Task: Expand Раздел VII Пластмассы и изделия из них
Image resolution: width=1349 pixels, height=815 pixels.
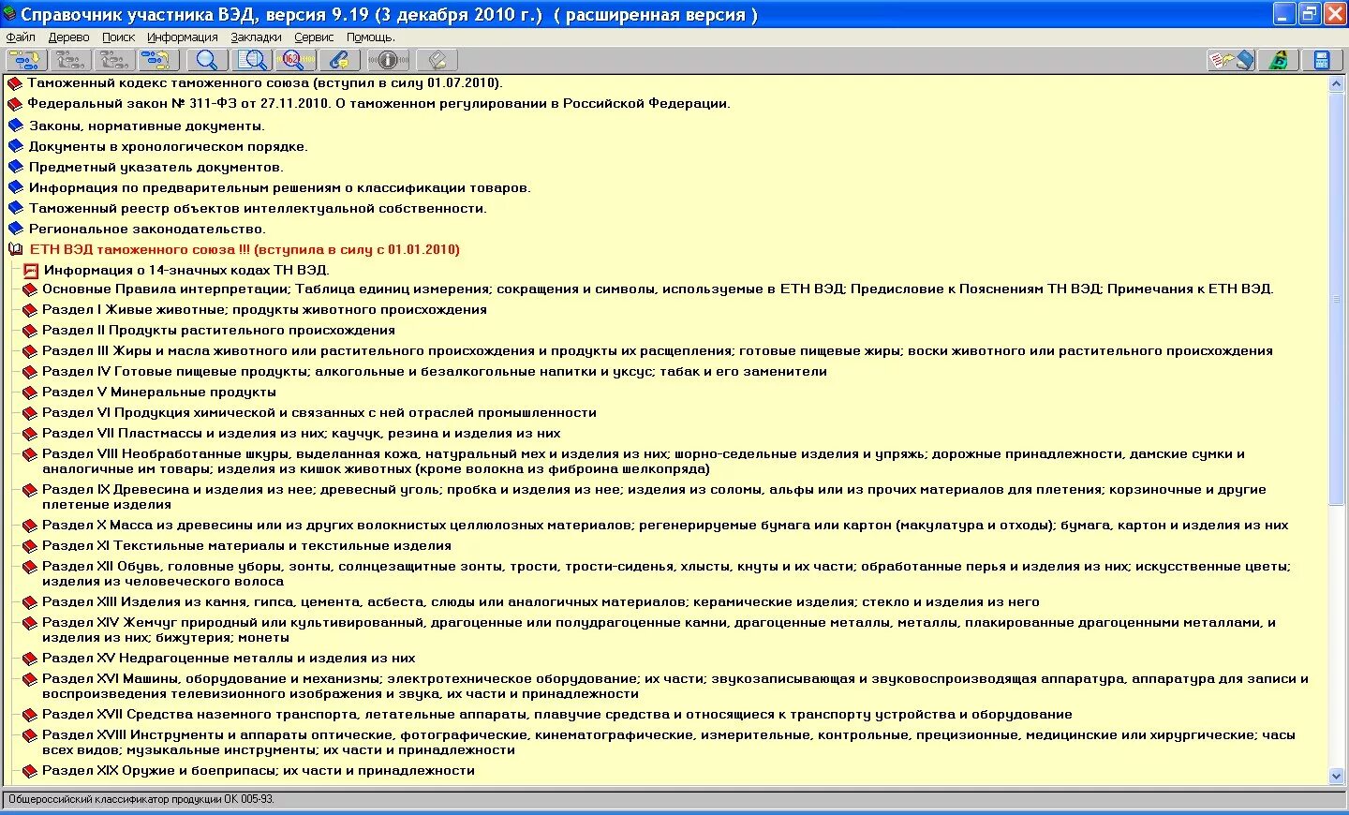Action: pos(302,434)
